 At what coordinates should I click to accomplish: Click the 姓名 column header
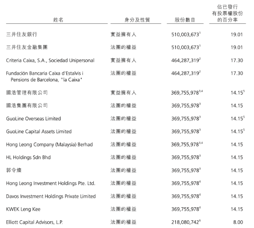58,20
